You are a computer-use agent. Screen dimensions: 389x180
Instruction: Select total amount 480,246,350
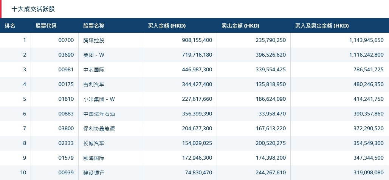[369, 85]
